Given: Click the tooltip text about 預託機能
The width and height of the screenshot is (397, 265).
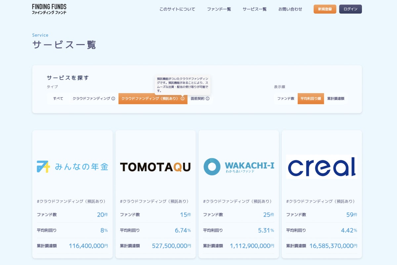Looking at the screenshot, I should click(x=183, y=84).
